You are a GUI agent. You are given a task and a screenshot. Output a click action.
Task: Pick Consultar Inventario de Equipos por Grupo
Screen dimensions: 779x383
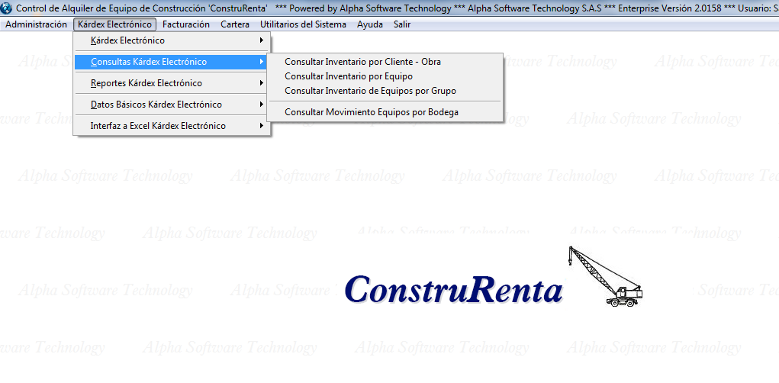point(370,91)
